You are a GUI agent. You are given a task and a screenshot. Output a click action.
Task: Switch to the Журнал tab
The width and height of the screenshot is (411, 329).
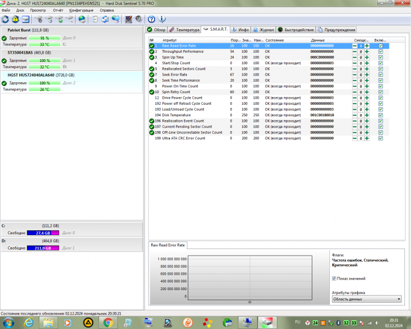[264, 30]
